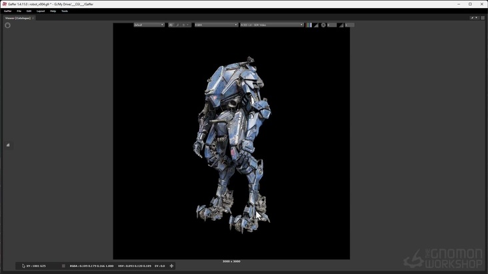Click the small tool icon on left viewer edge
The width and height of the screenshot is (488, 274).
pos(8,145)
